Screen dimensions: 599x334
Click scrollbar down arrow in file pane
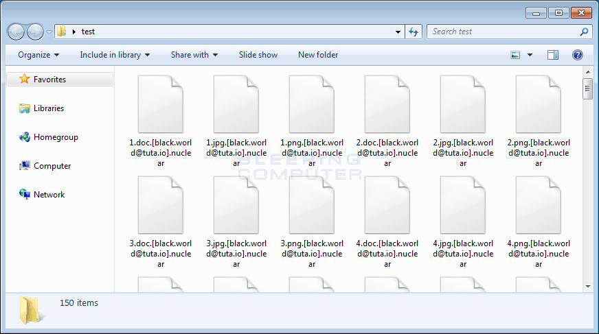click(x=588, y=287)
